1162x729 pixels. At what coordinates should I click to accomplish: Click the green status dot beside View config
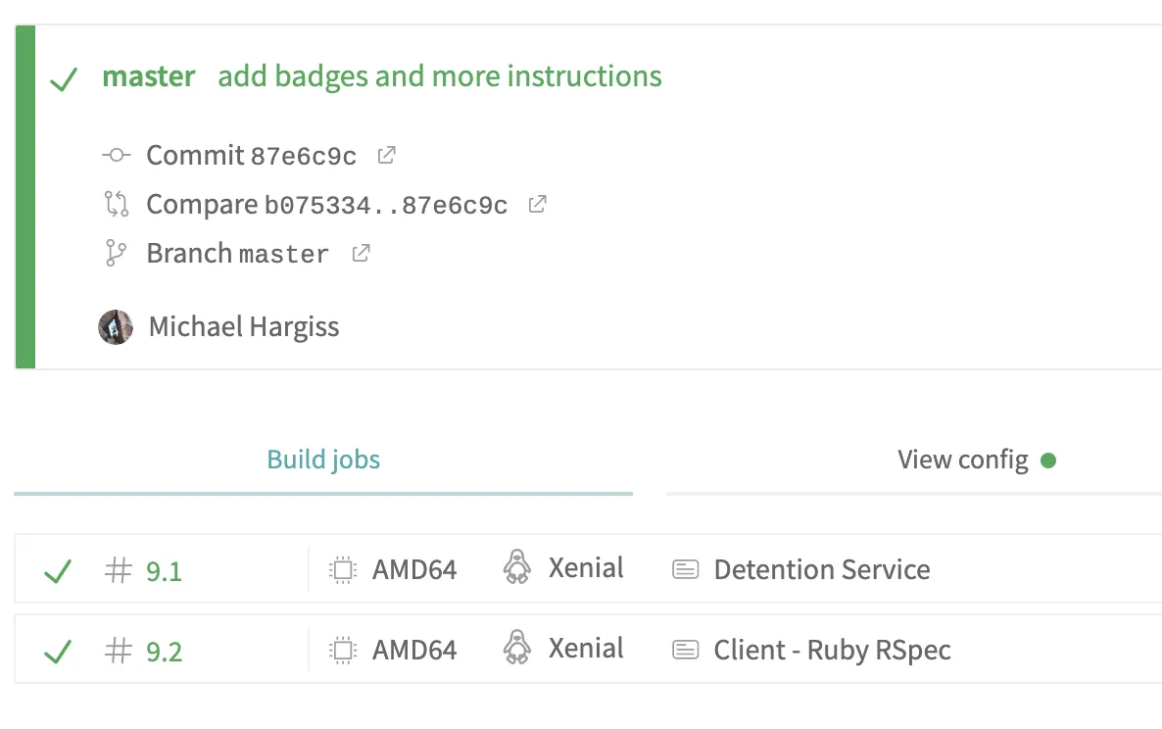1048,460
